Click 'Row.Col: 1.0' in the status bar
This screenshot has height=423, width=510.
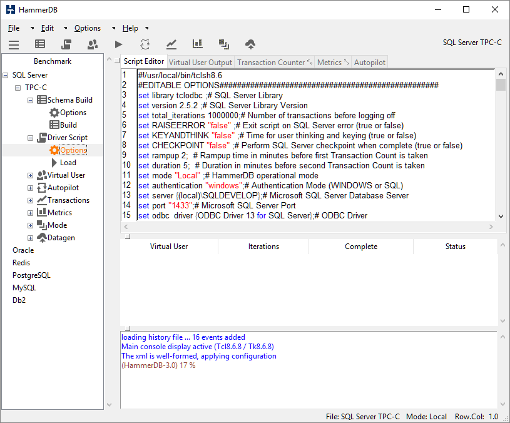[x=476, y=417]
